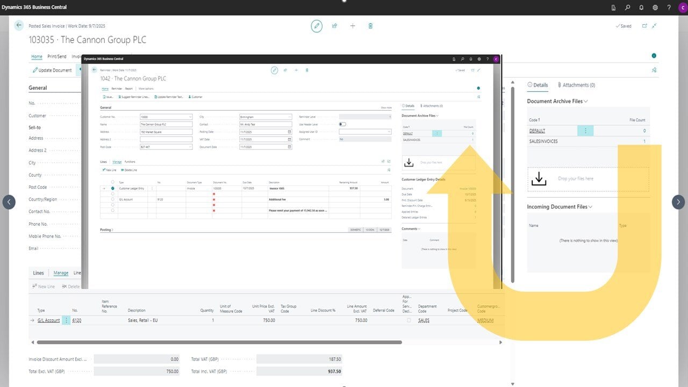Open row options for DEFAULT in right FactBox
The image size is (688, 387).
pos(585,131)
